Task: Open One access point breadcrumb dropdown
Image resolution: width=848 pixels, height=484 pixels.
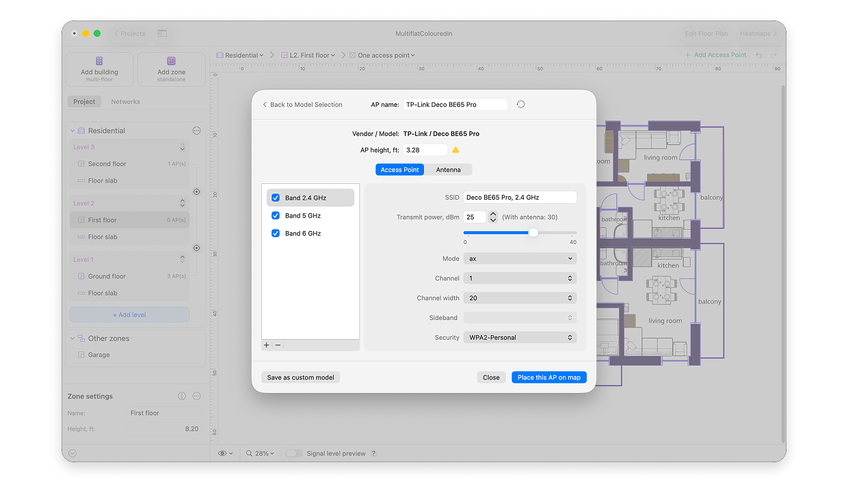Action: click(x=382, y=55)
